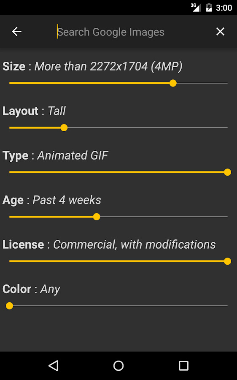The width and height of the screenshot is (237, 380).
Task: Tap the back arrow icon
Action: point(17,32)
